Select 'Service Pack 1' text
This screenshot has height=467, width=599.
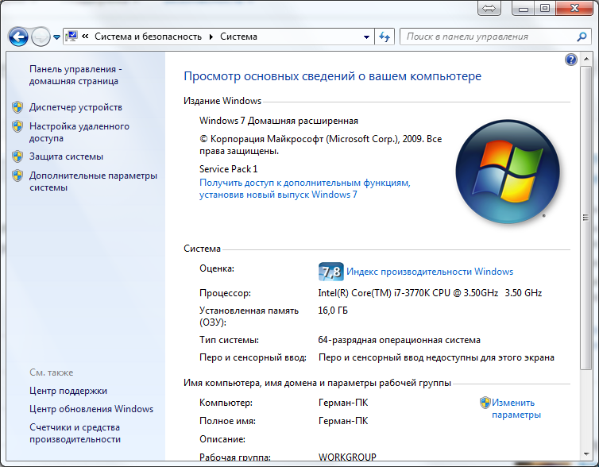229,169
